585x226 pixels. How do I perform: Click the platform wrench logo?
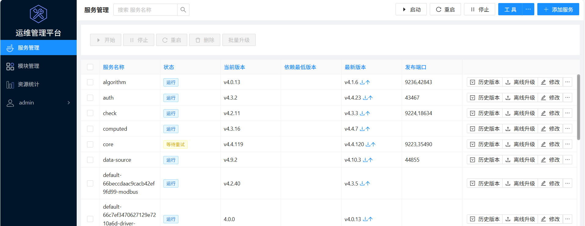point(38,14)
